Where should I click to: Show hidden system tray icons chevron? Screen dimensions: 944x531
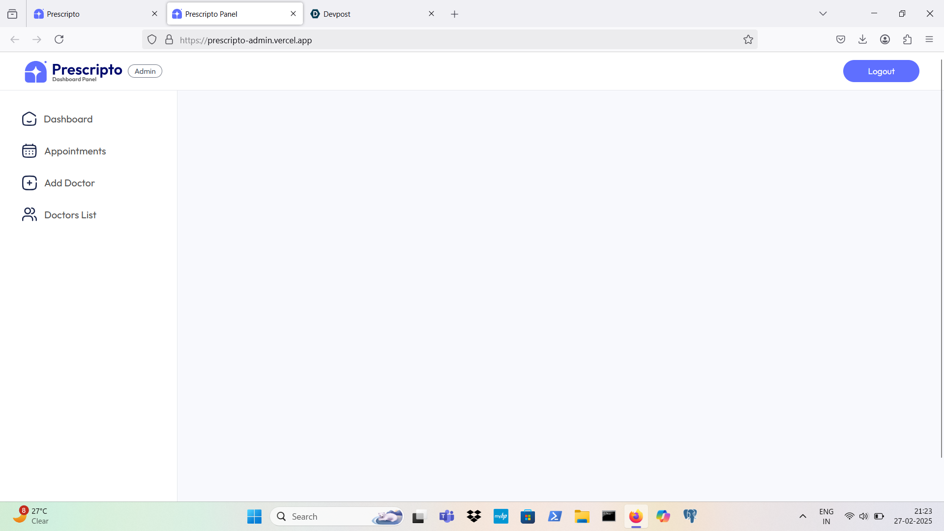[802, 516]
